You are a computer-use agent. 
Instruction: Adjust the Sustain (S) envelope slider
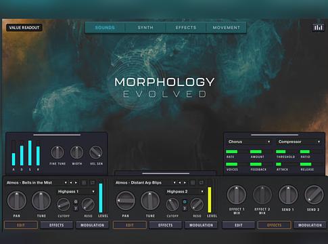[30, 153]
